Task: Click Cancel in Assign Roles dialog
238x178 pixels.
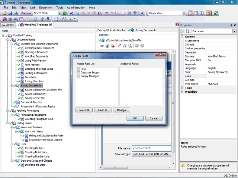Action: [x=154, y=118]
